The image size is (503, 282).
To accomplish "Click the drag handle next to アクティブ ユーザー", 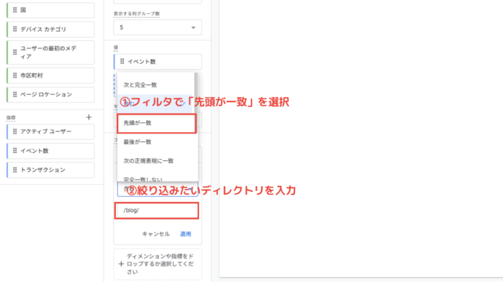I will (x=15, y=132).
